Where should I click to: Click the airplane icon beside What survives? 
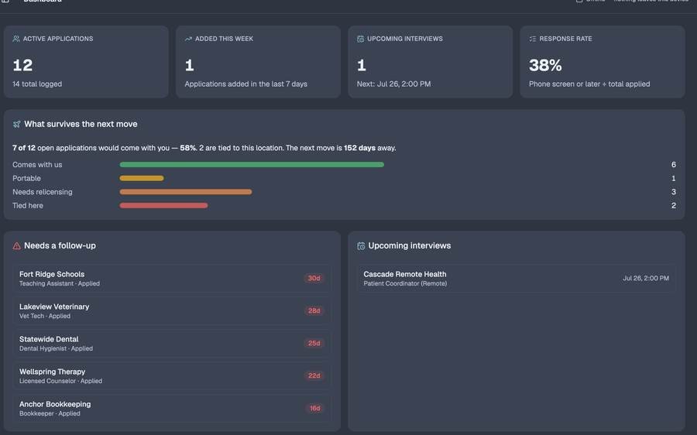pyautogui.click(x=16, y=124)
